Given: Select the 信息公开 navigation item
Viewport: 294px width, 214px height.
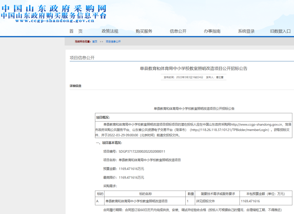Looking at the screenshot, I should 178,31.
